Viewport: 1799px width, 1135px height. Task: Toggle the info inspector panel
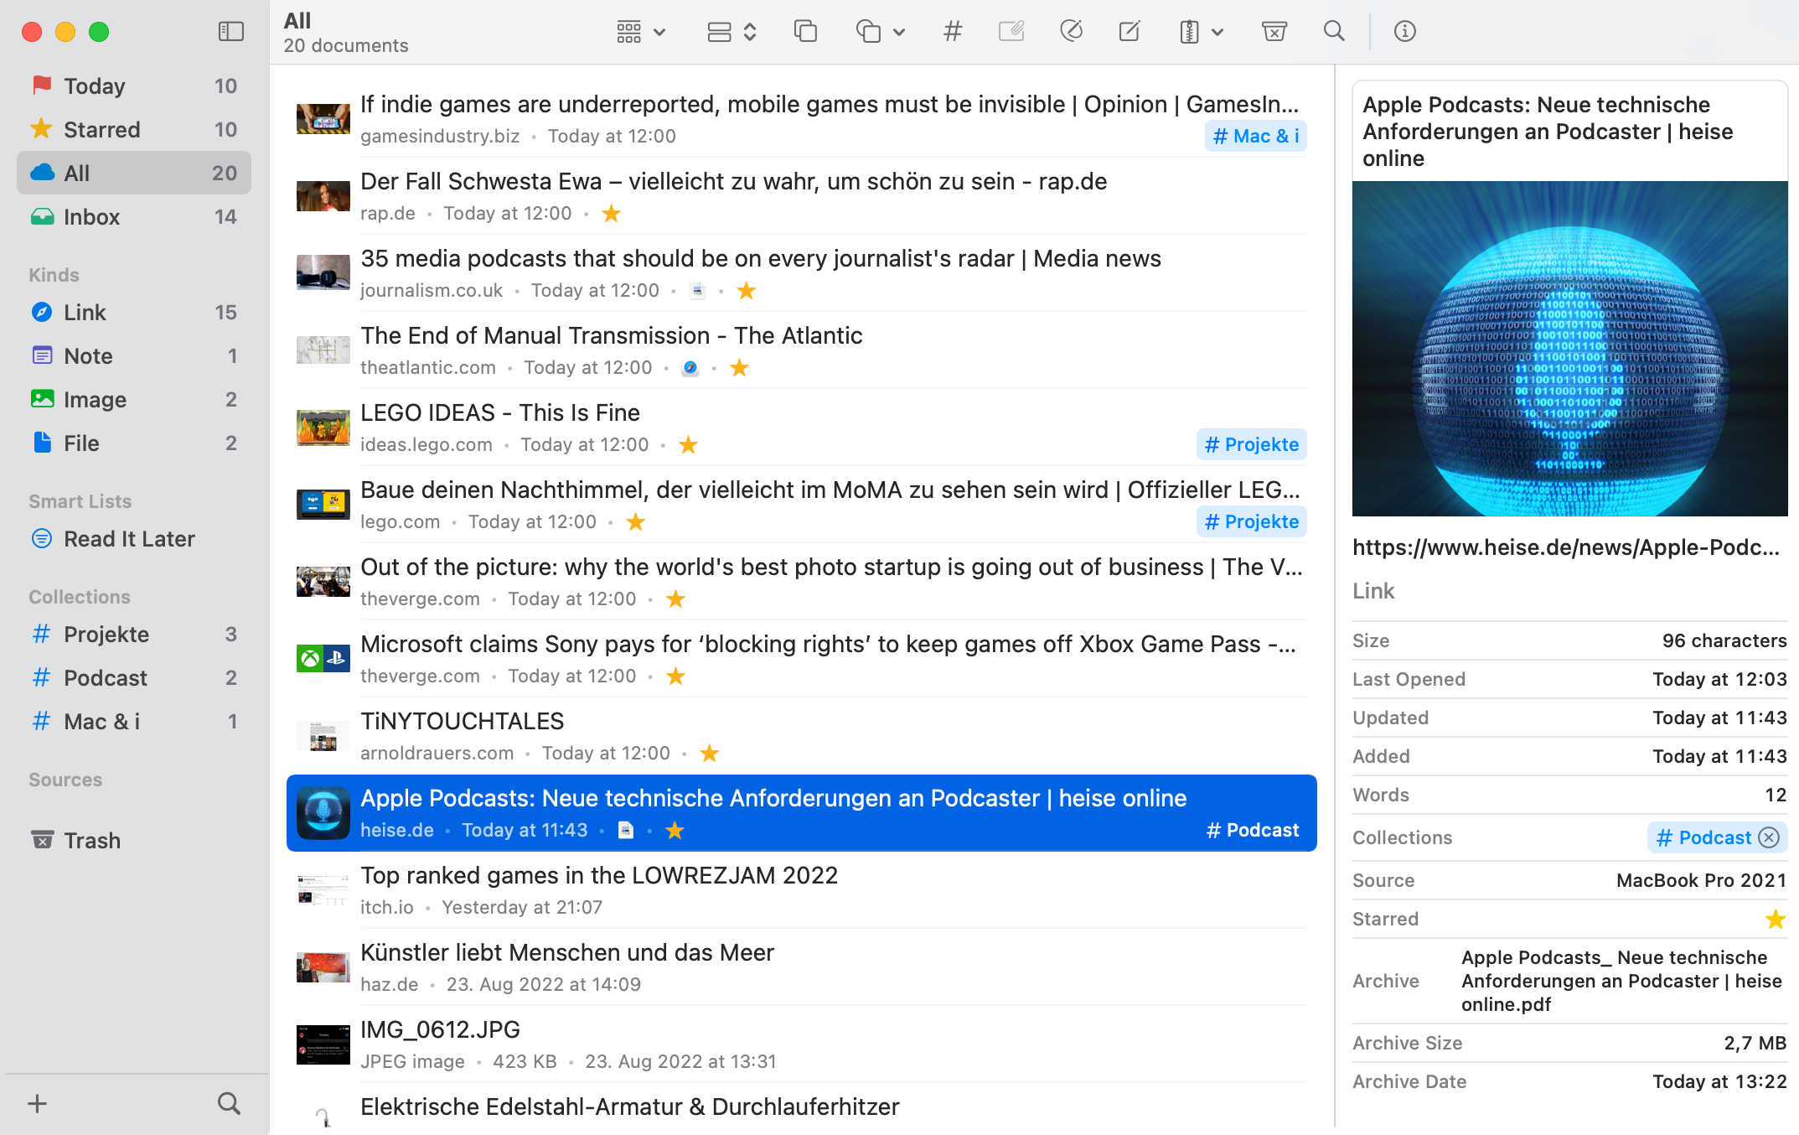tap(1404, 32)
